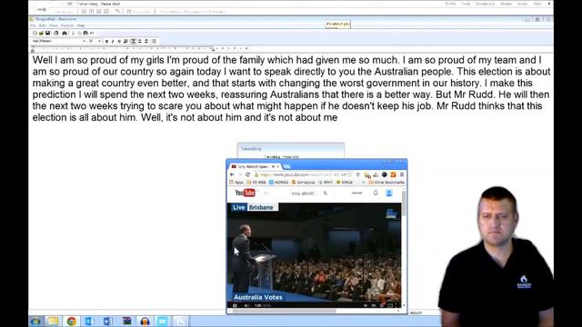Image resolution: width=582 pixels, height=327 pixels.
Task: Open a new tab in Chrome
Action: (x=287, y=167)
